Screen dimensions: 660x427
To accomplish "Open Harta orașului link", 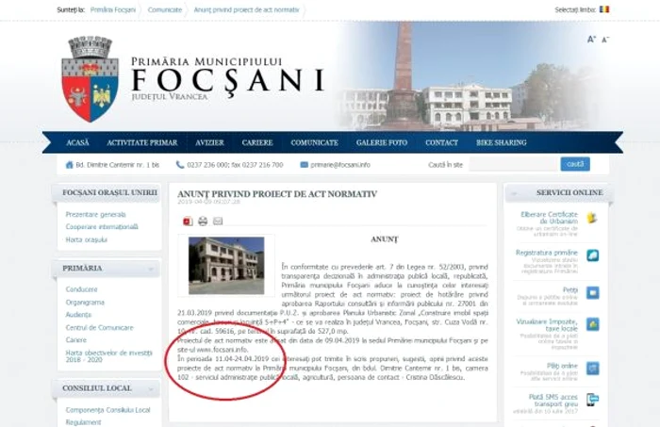I will click(x=87, y=239).
